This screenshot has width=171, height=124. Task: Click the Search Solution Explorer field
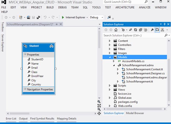pyautogui.click(x=134, y=36)
